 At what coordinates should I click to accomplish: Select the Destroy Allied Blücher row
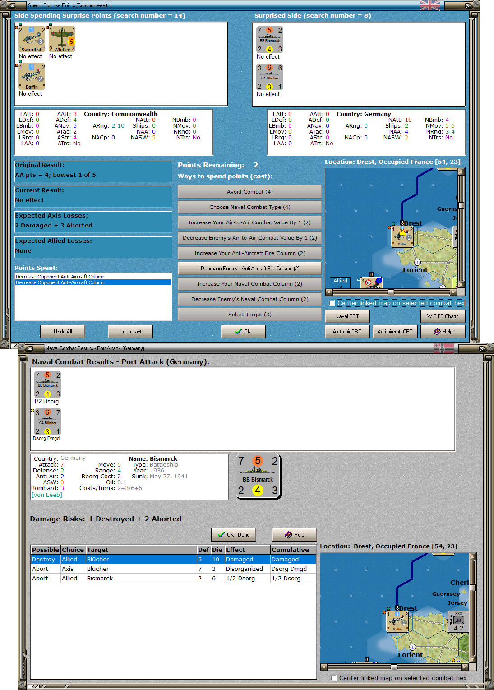[173, 559]
